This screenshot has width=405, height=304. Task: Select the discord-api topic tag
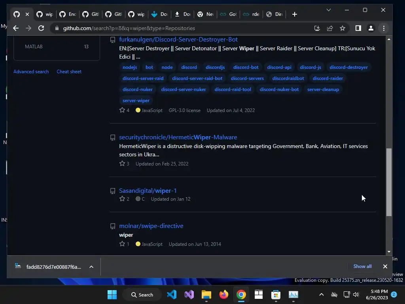coord(279,67)
